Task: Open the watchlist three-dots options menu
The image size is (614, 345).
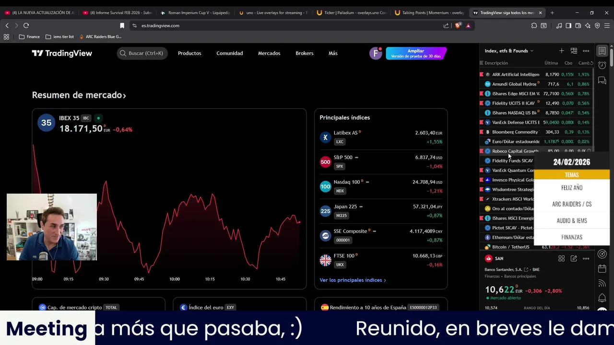Action: click(586, 51)
